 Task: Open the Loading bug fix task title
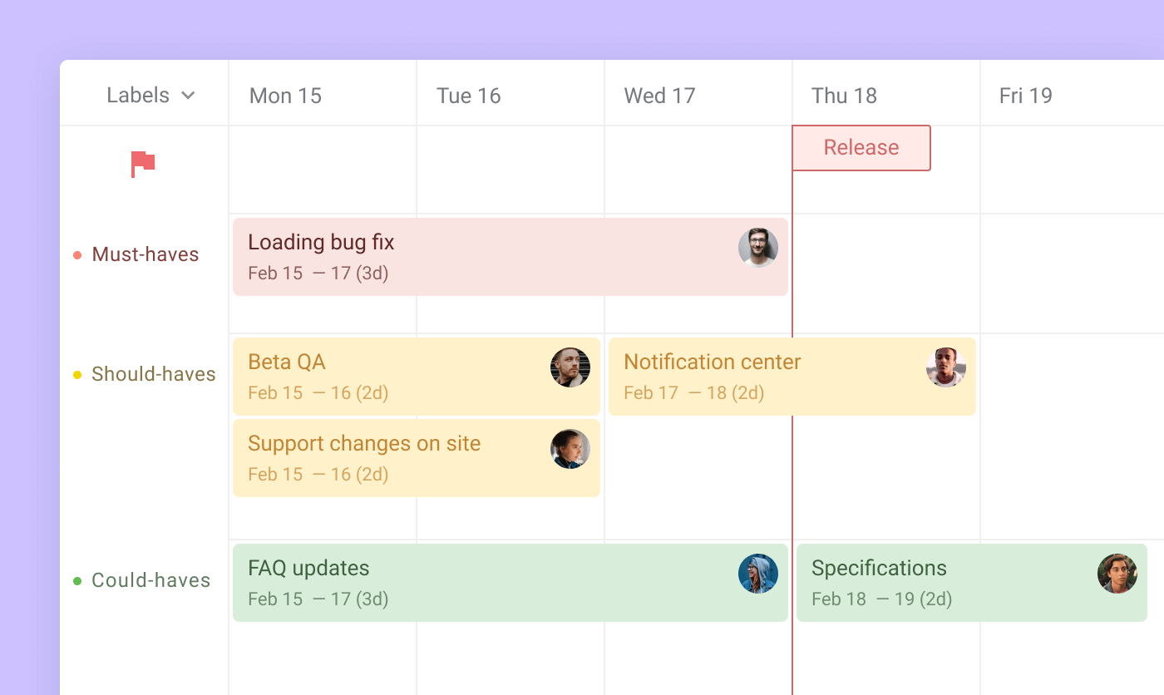pyautogui.click(x=321, y=242)
